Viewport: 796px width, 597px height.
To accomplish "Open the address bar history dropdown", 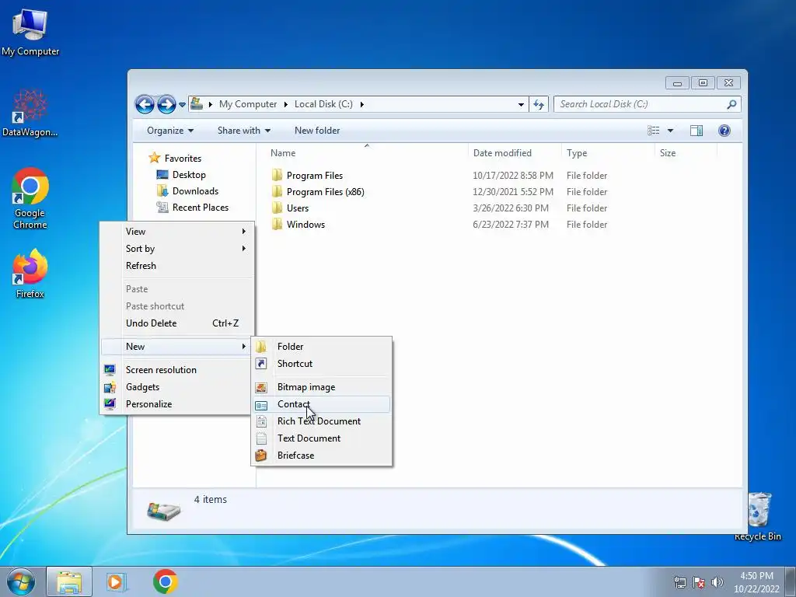I will pyautogui.click(x=521, y=105).
